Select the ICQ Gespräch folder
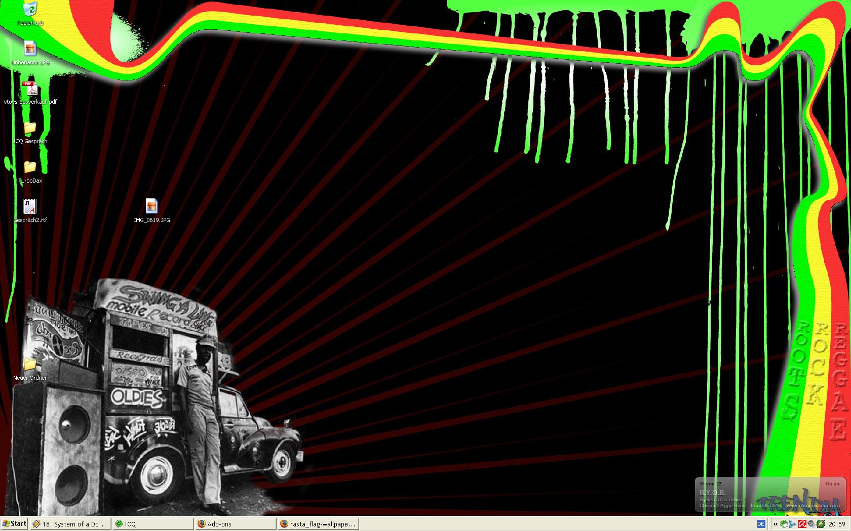 pyautogui.click(x=30, y=128)
